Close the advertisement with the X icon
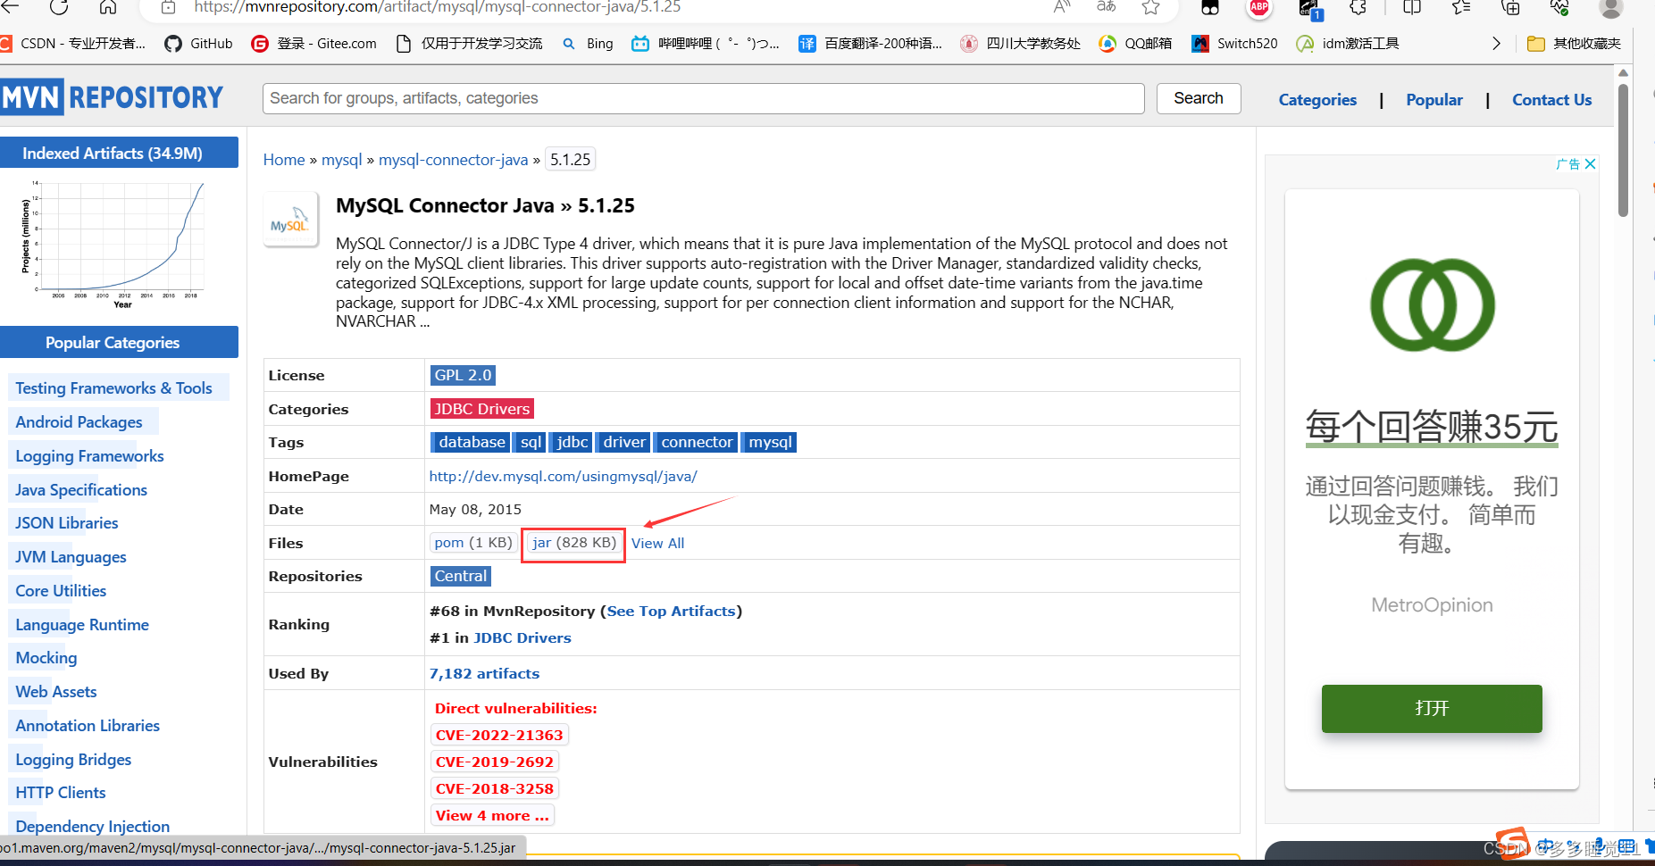This screenshot has width=1655, height=866. 1590,164
